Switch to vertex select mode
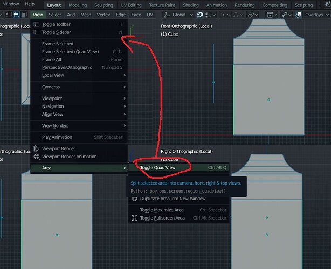 [x=9, y=15]
